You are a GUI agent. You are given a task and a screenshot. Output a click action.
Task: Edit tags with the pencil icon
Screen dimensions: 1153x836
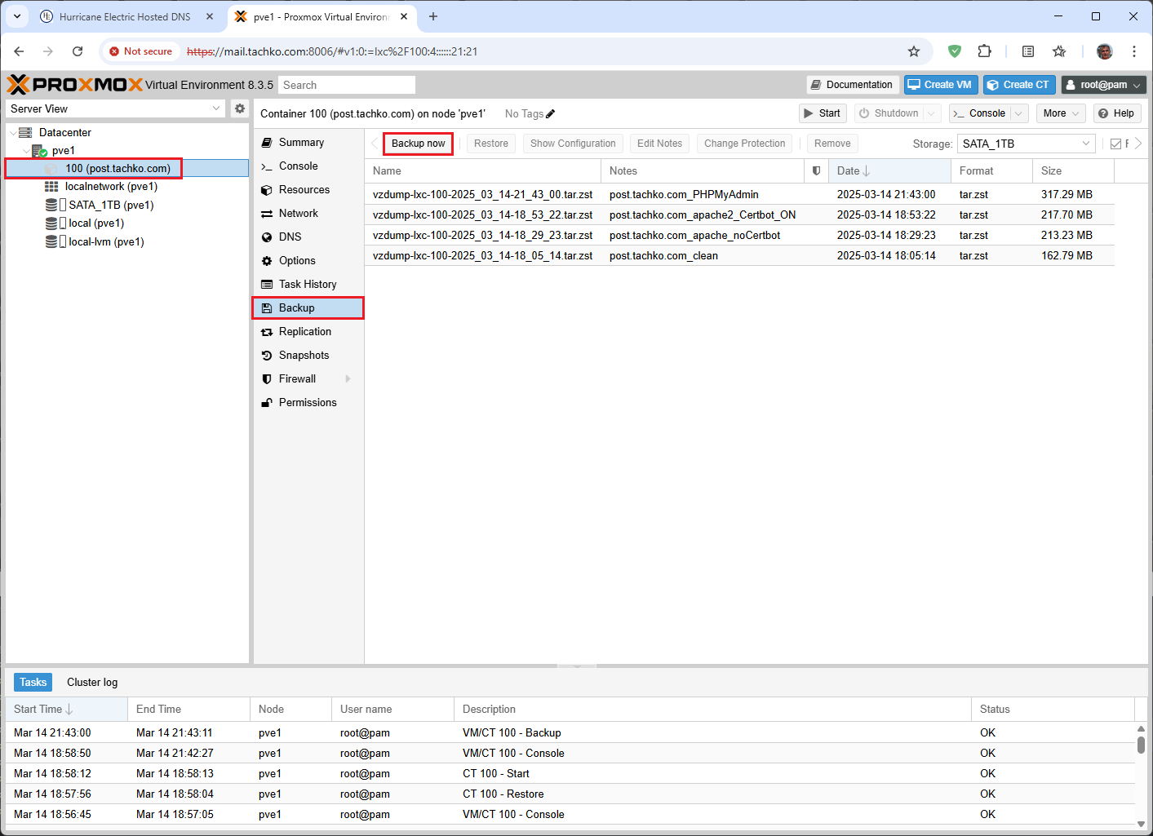(x=551, y=114)
